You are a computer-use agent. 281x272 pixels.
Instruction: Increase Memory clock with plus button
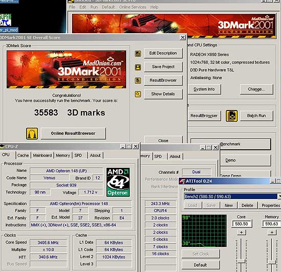272,232
